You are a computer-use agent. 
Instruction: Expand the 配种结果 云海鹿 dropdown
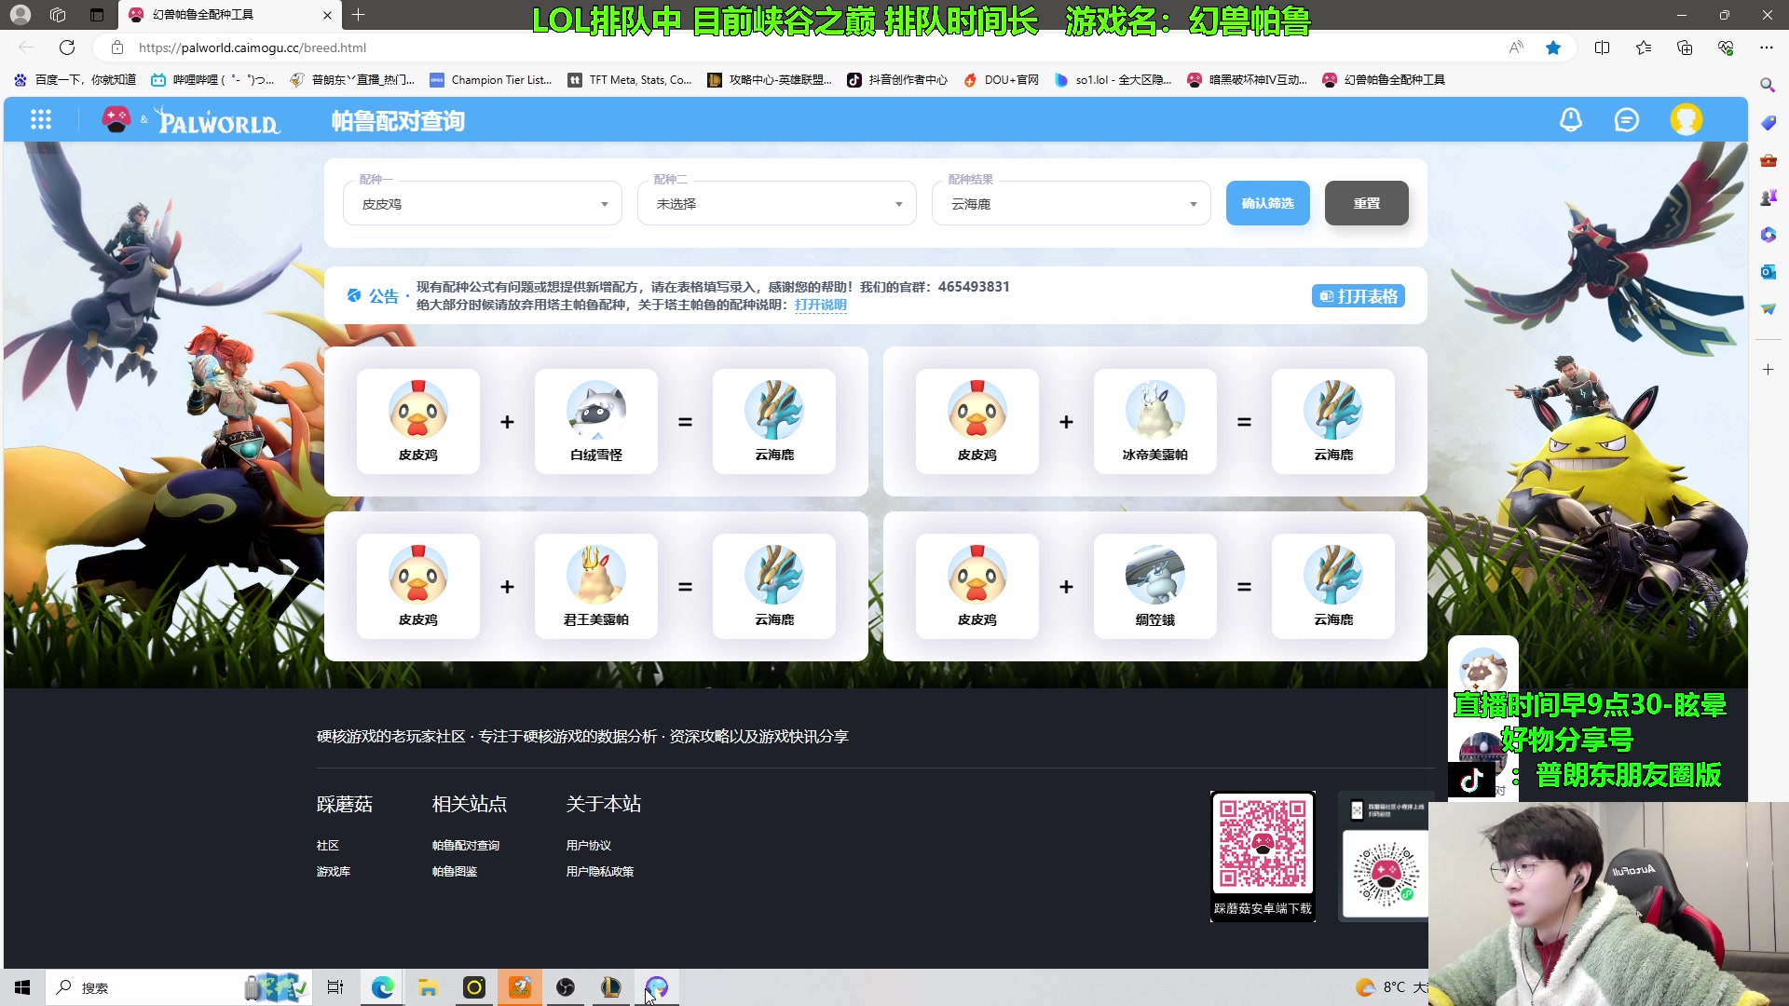(x=1071, y=204)
